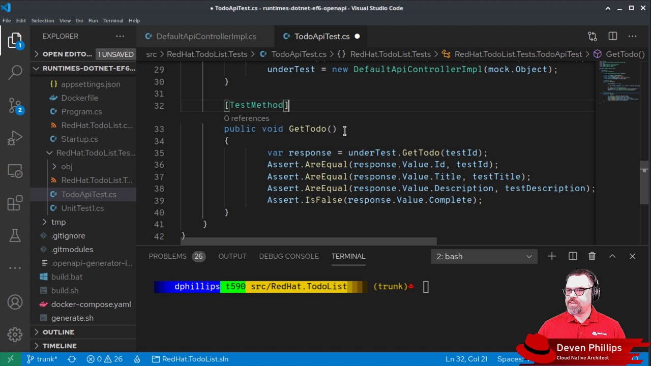
Task: Click GetTodo() breadcrumb item
Action: coord(619,54)
